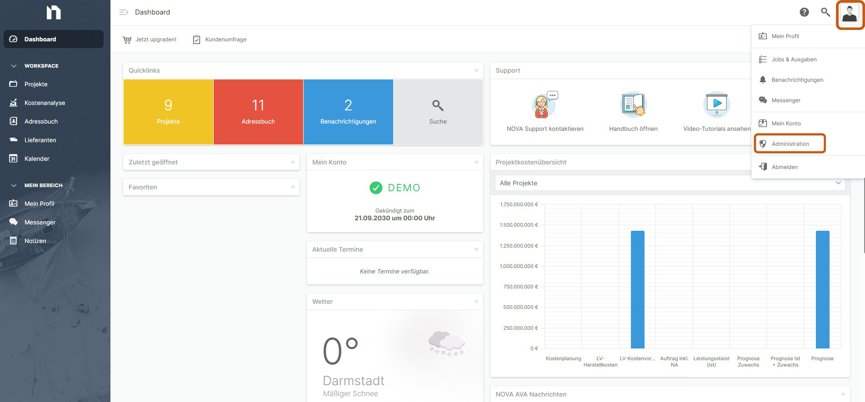
Task: Open the Kundenumfrage link
Action: pyautogui.click(x=220, y=40)
